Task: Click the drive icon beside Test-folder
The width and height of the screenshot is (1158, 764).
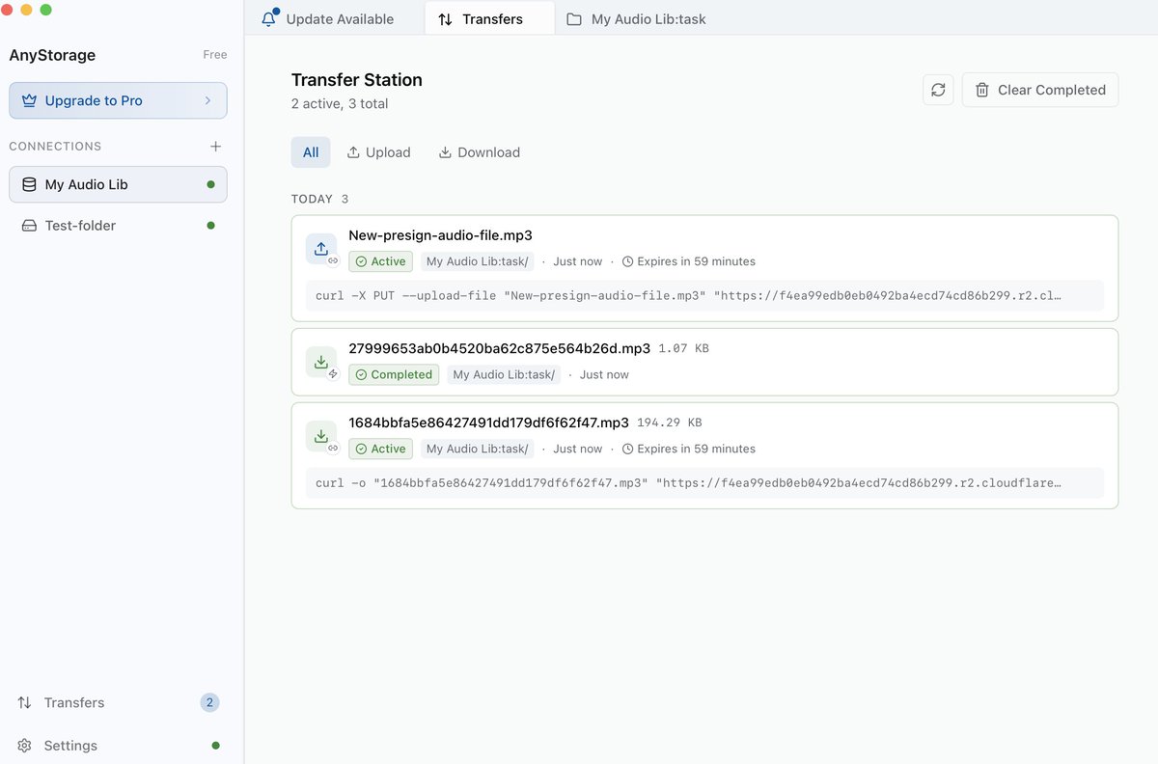Action: coord(29,226)
